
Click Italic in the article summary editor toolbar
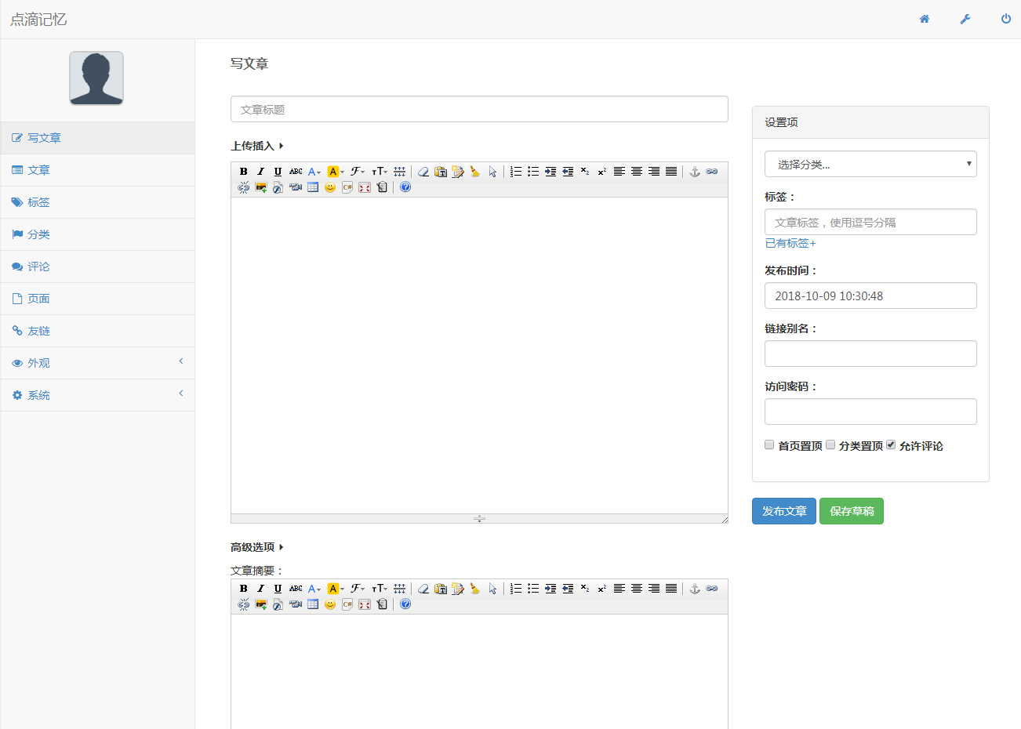260,589
